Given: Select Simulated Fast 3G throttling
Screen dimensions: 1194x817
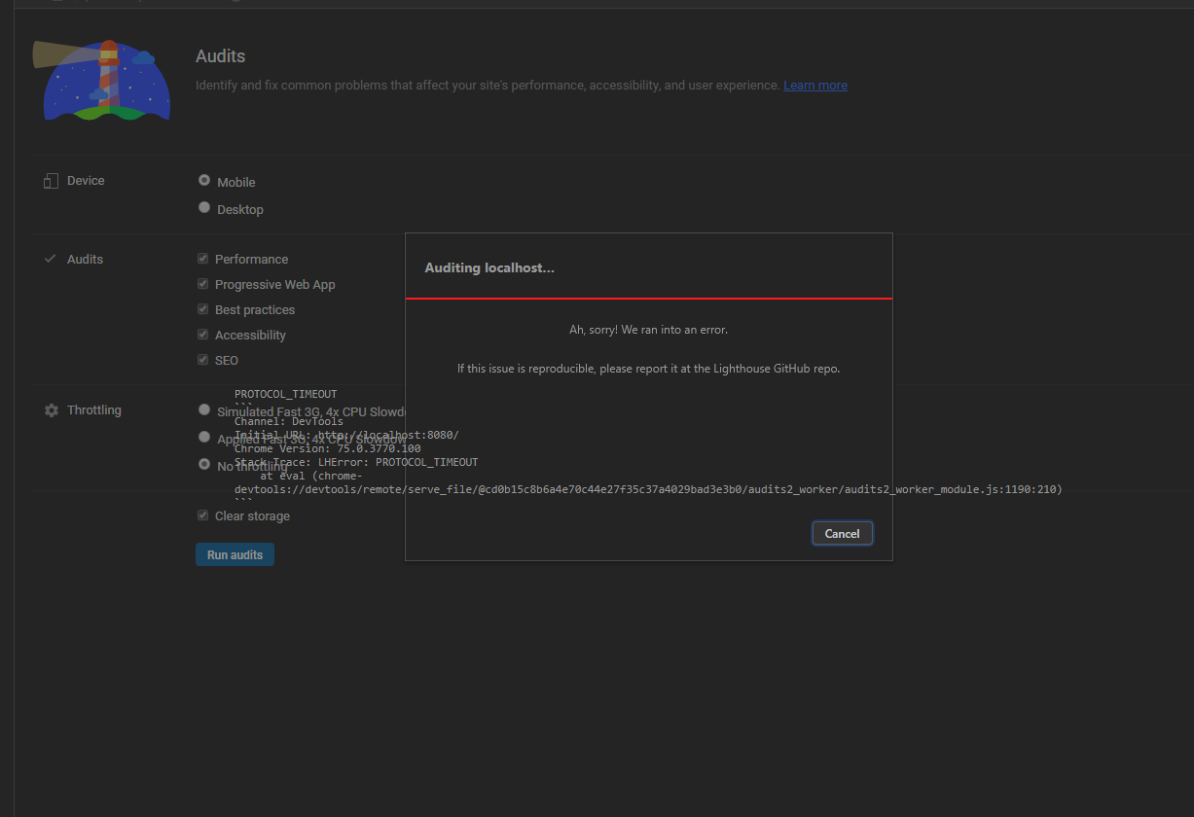Looking at the screenshot, I should click(204, 408).
